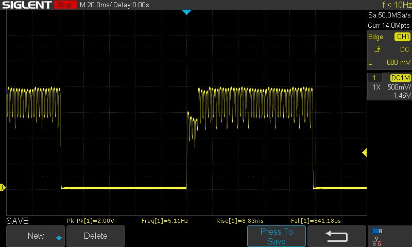
Task: Click the channel 1 ground level marker
Action: coord(3,187)
